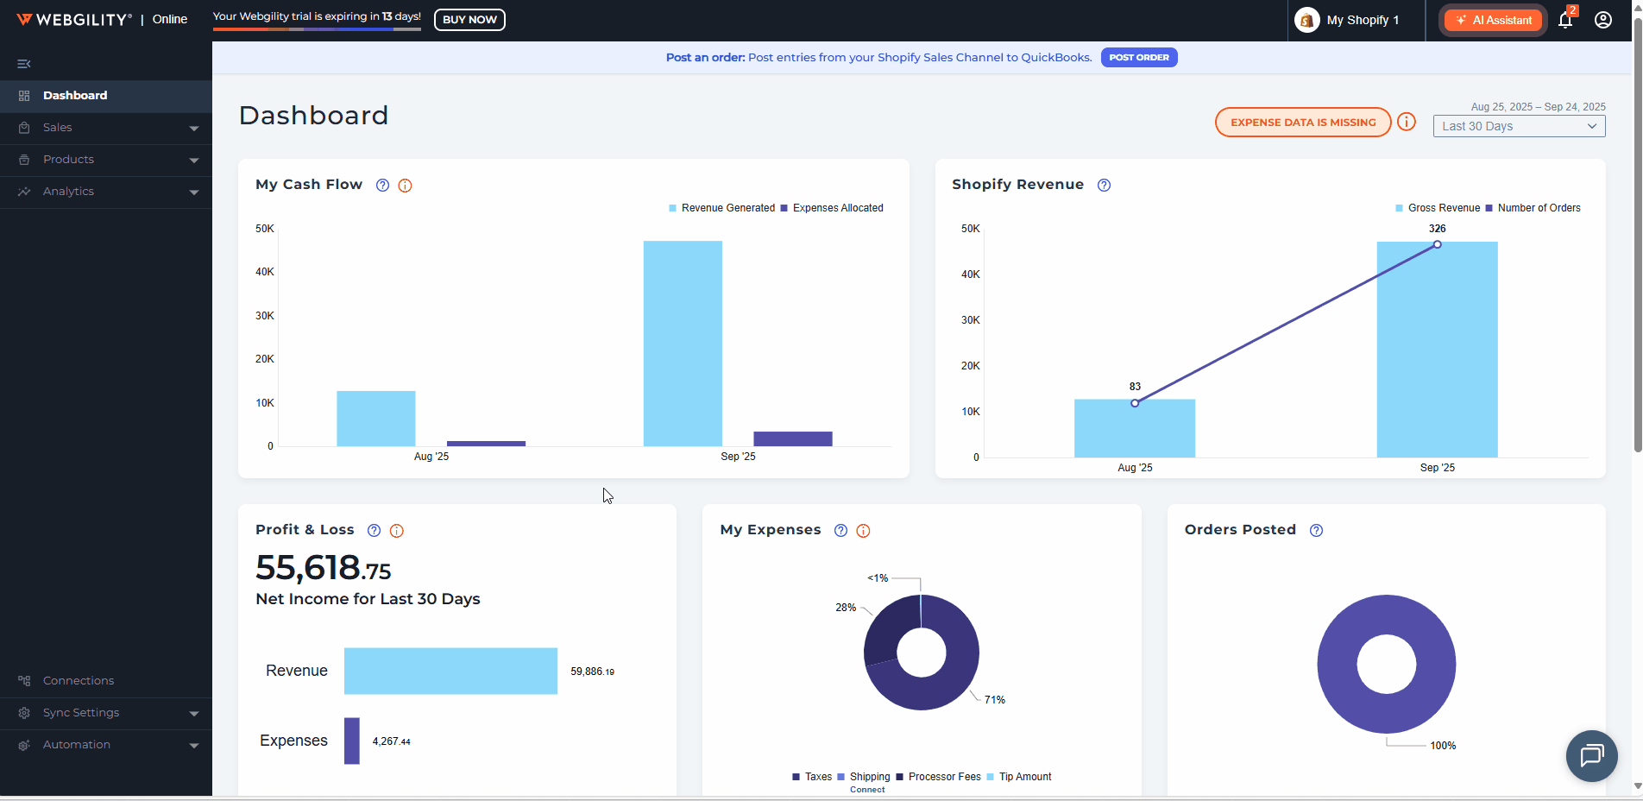Click the BUY NOW button
This screenshot has width=1643, height=801.
click(469, 20)
